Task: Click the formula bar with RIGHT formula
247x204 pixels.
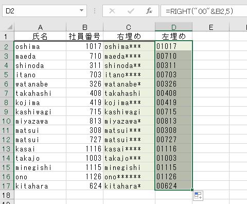Action: pos(204,11)
